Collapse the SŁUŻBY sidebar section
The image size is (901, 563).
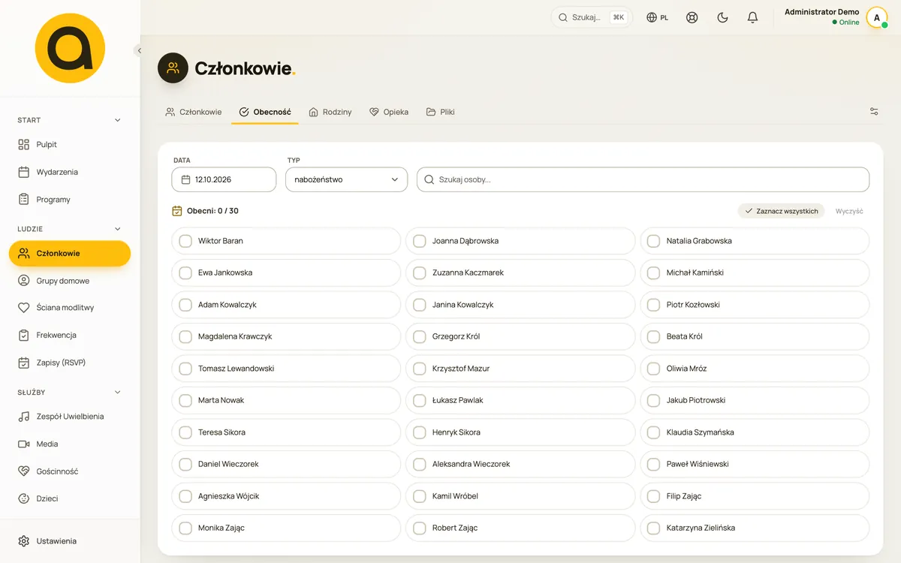(117, 392)
